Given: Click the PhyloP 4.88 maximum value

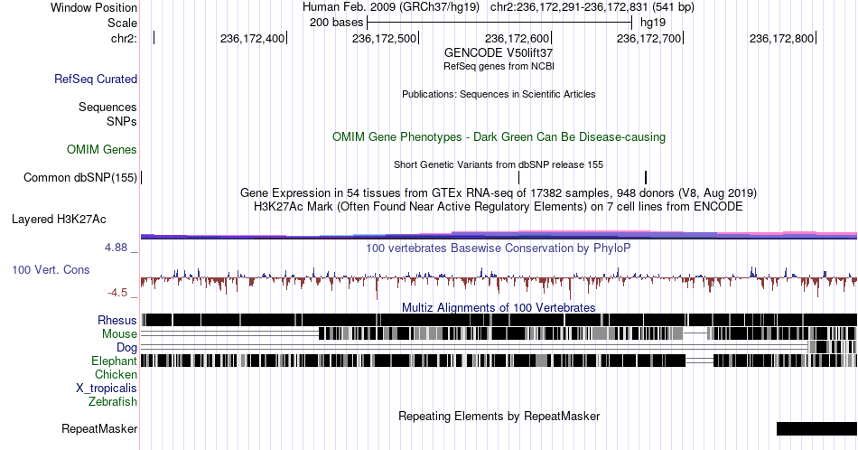Looking at the screenshot, I should (x=116, y=248).
